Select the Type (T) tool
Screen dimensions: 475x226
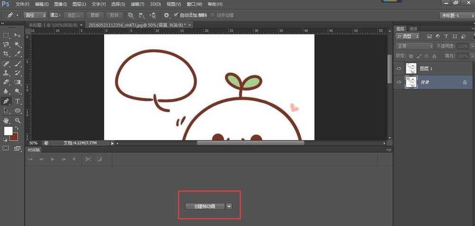point(18,101)
